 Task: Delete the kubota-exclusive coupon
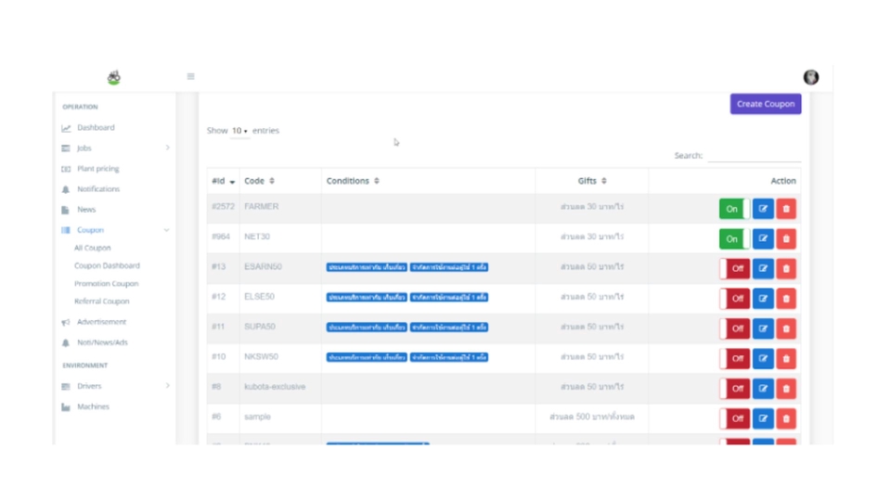tap(786, 389)
